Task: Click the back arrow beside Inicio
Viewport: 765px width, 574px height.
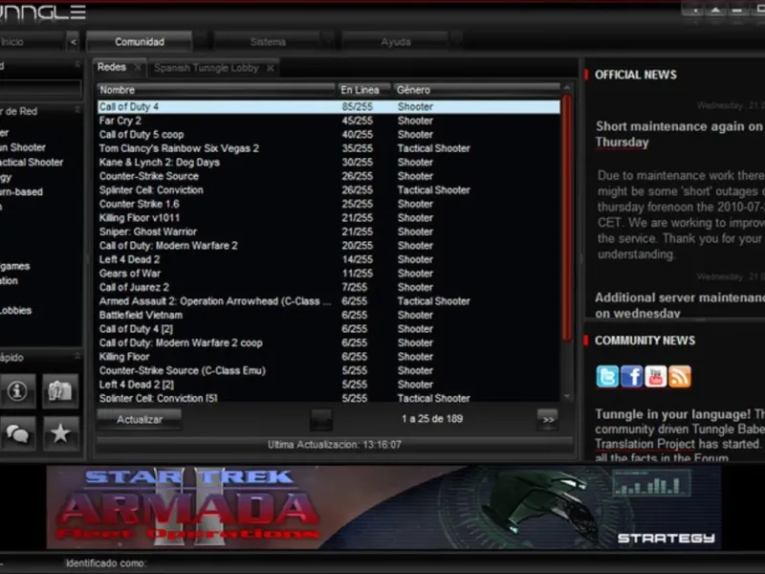Action: 73,42
